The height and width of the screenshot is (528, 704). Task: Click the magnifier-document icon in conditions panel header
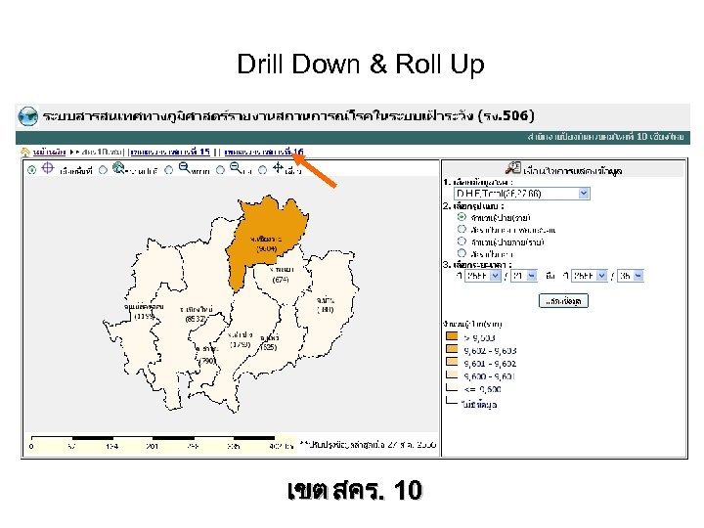point(513,168)
